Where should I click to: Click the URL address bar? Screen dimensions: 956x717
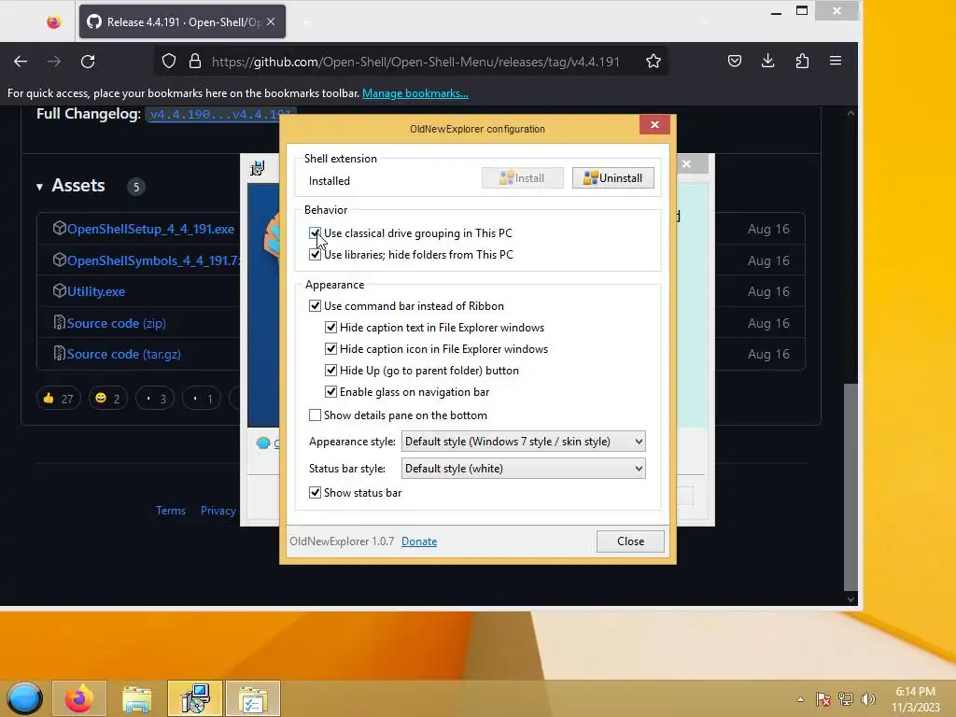pos(415,62)
